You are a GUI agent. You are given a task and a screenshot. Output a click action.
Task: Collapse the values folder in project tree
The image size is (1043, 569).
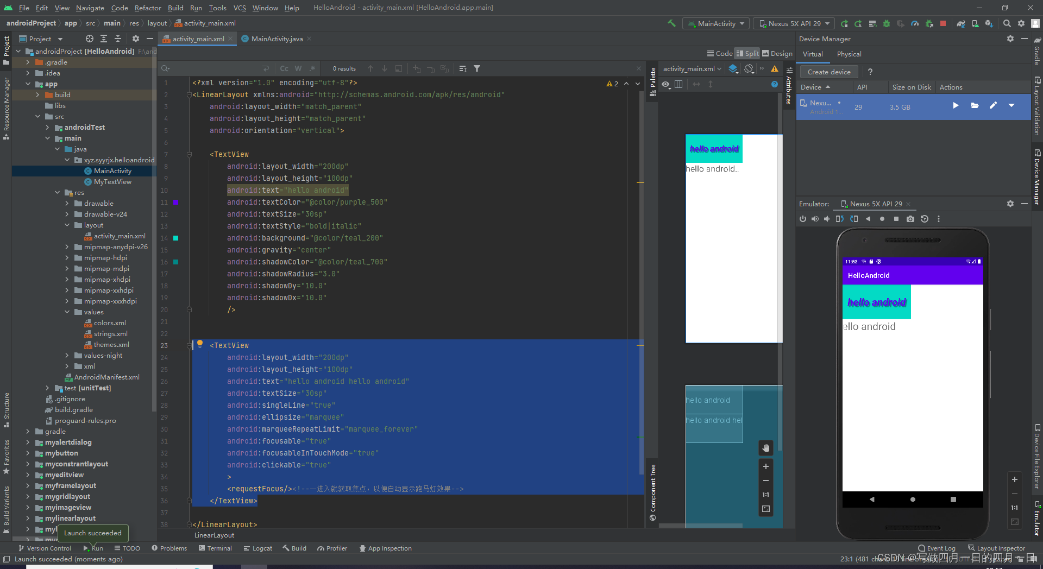[67, 312]
